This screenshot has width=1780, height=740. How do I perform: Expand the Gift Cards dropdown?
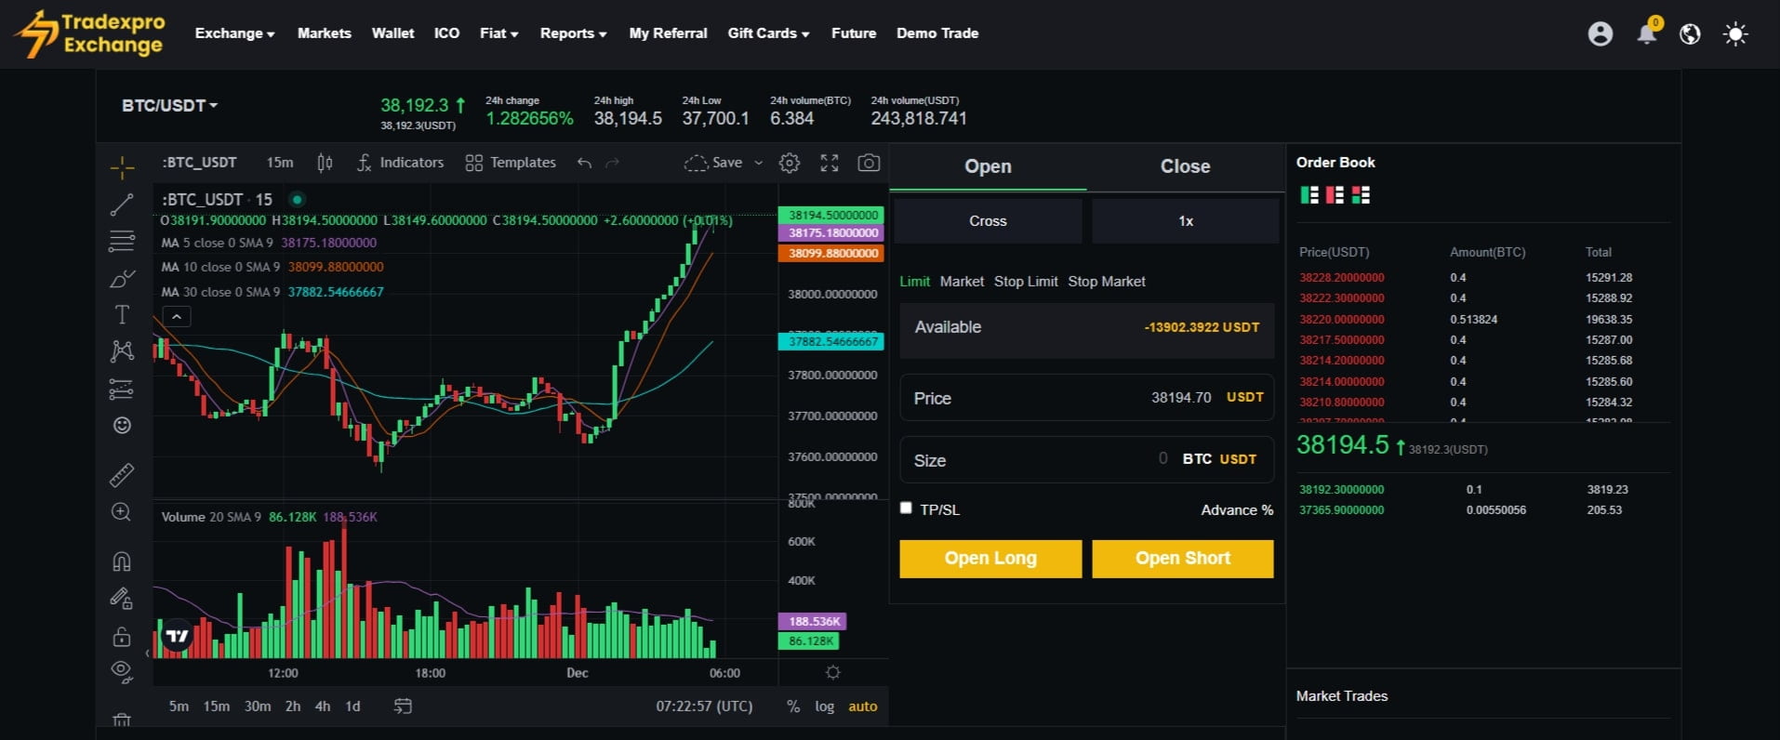[x=768, y=33]
